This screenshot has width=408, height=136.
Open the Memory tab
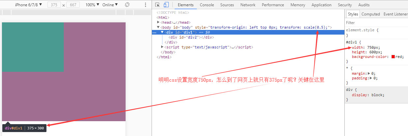pyautogui.click(x=298, y=5)
